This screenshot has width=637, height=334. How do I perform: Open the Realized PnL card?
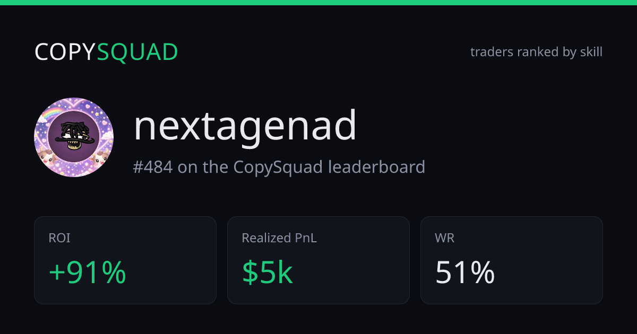318,260
